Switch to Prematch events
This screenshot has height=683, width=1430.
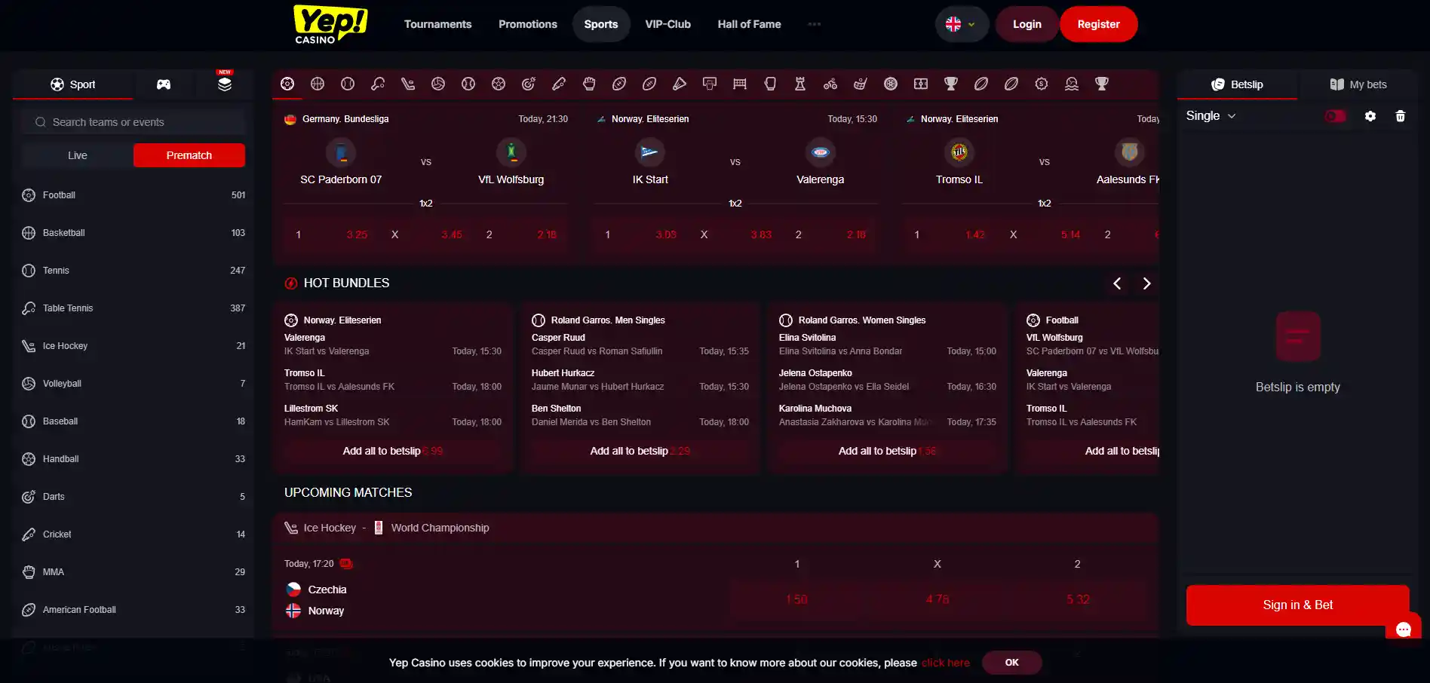click(189, 155)
